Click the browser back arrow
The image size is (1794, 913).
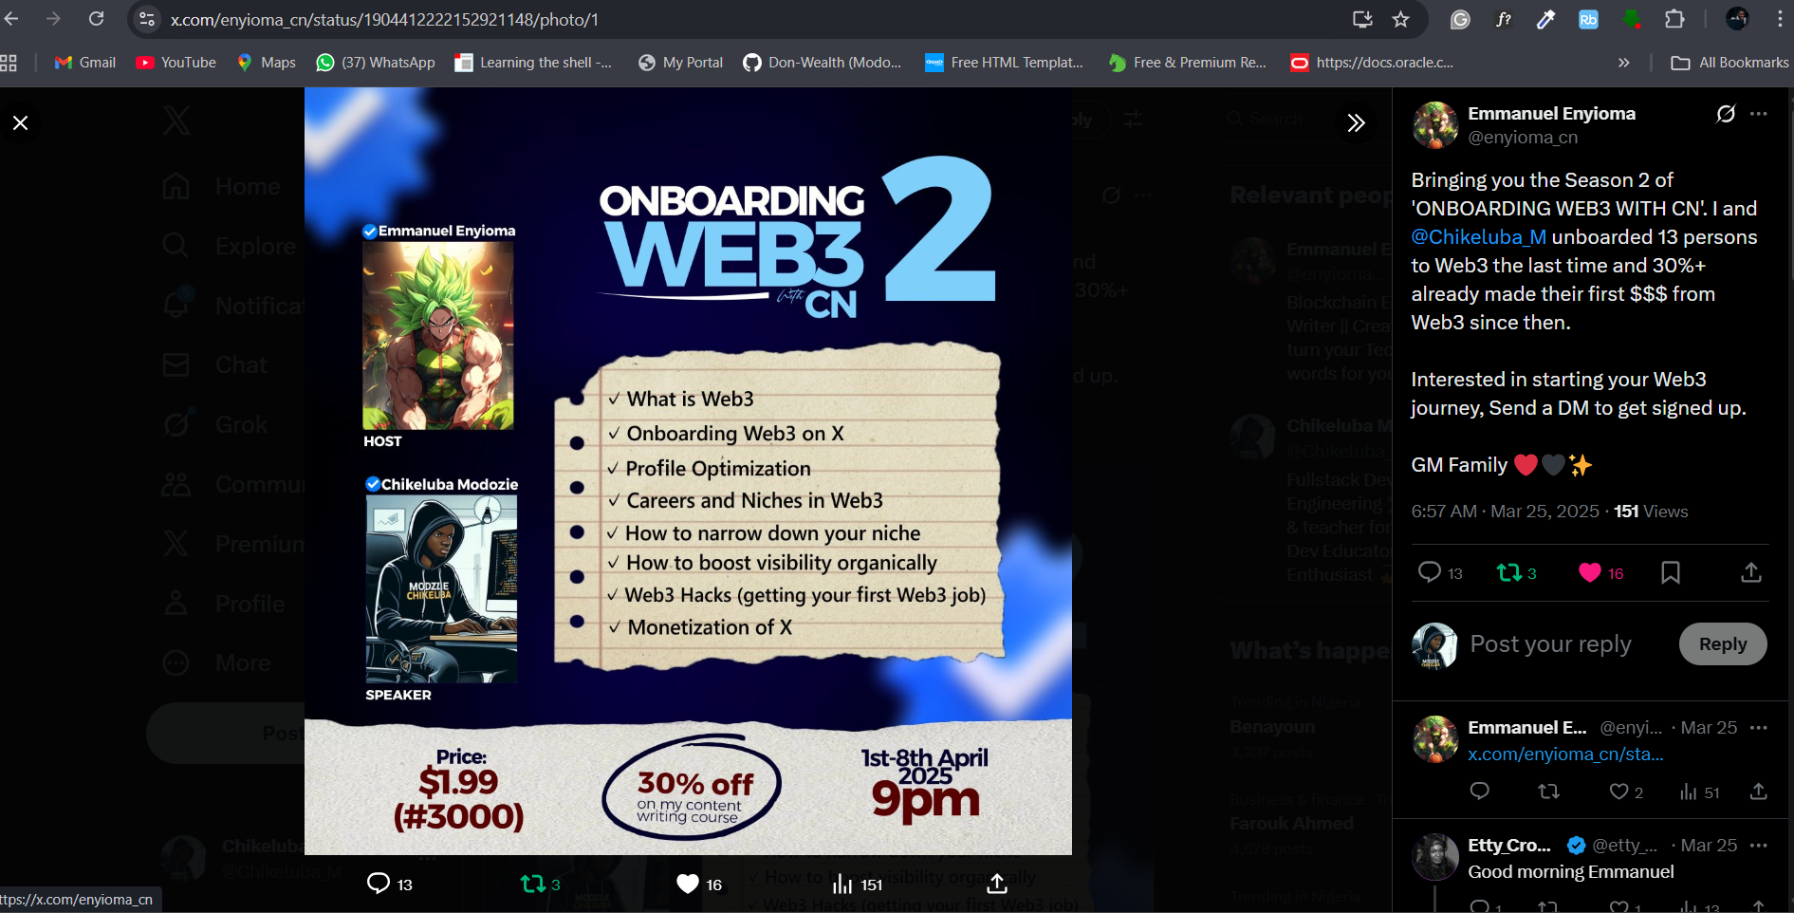tap(11, 19)
